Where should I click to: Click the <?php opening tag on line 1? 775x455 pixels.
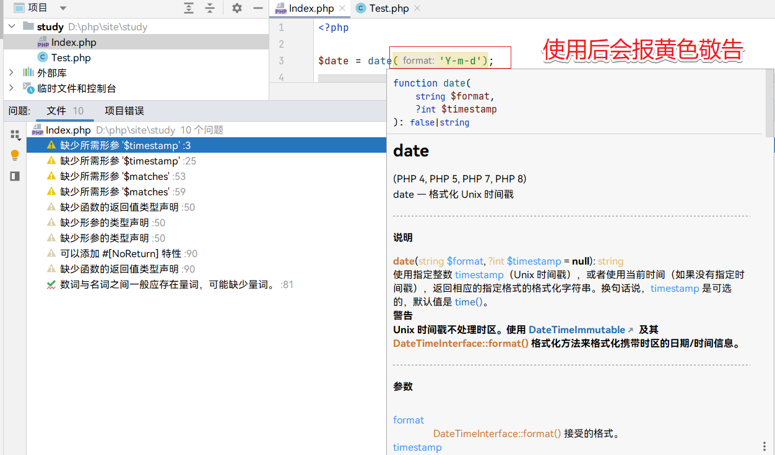point(334,27)
